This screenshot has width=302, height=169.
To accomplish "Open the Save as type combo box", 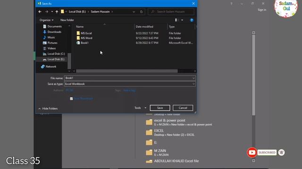I will [x=130, y=84].
